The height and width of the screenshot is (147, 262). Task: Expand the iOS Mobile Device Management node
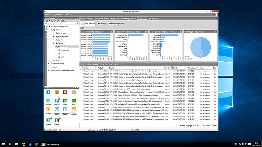coord(49,70)
